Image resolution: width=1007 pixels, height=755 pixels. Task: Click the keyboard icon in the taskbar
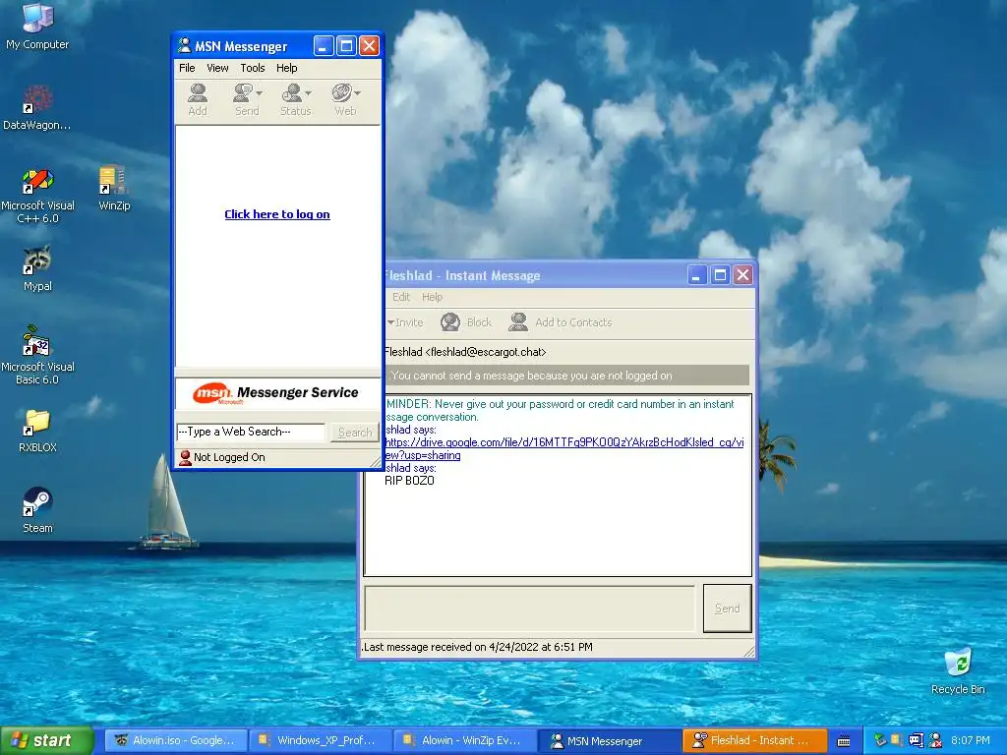point(844,741)
